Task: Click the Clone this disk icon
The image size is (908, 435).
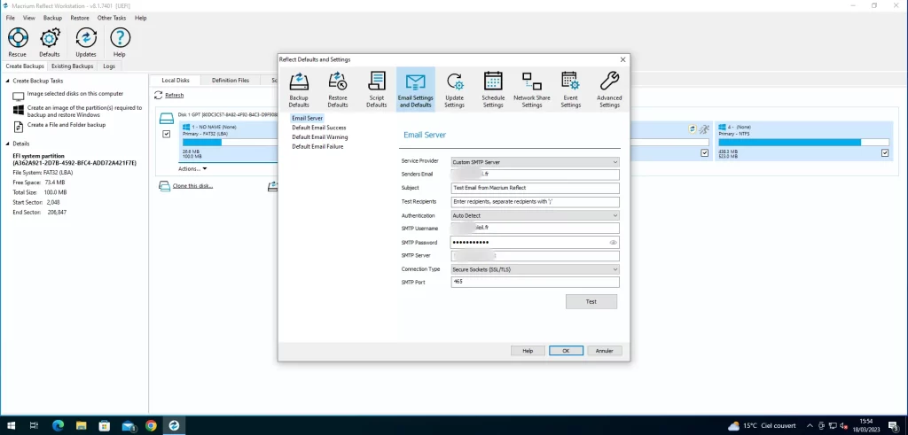Action: pos(164,186)
